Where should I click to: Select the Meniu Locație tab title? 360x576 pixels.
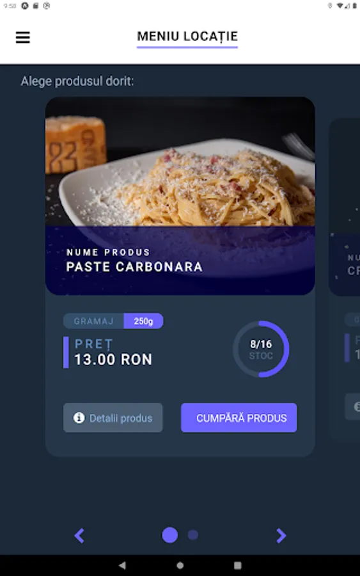187,36
